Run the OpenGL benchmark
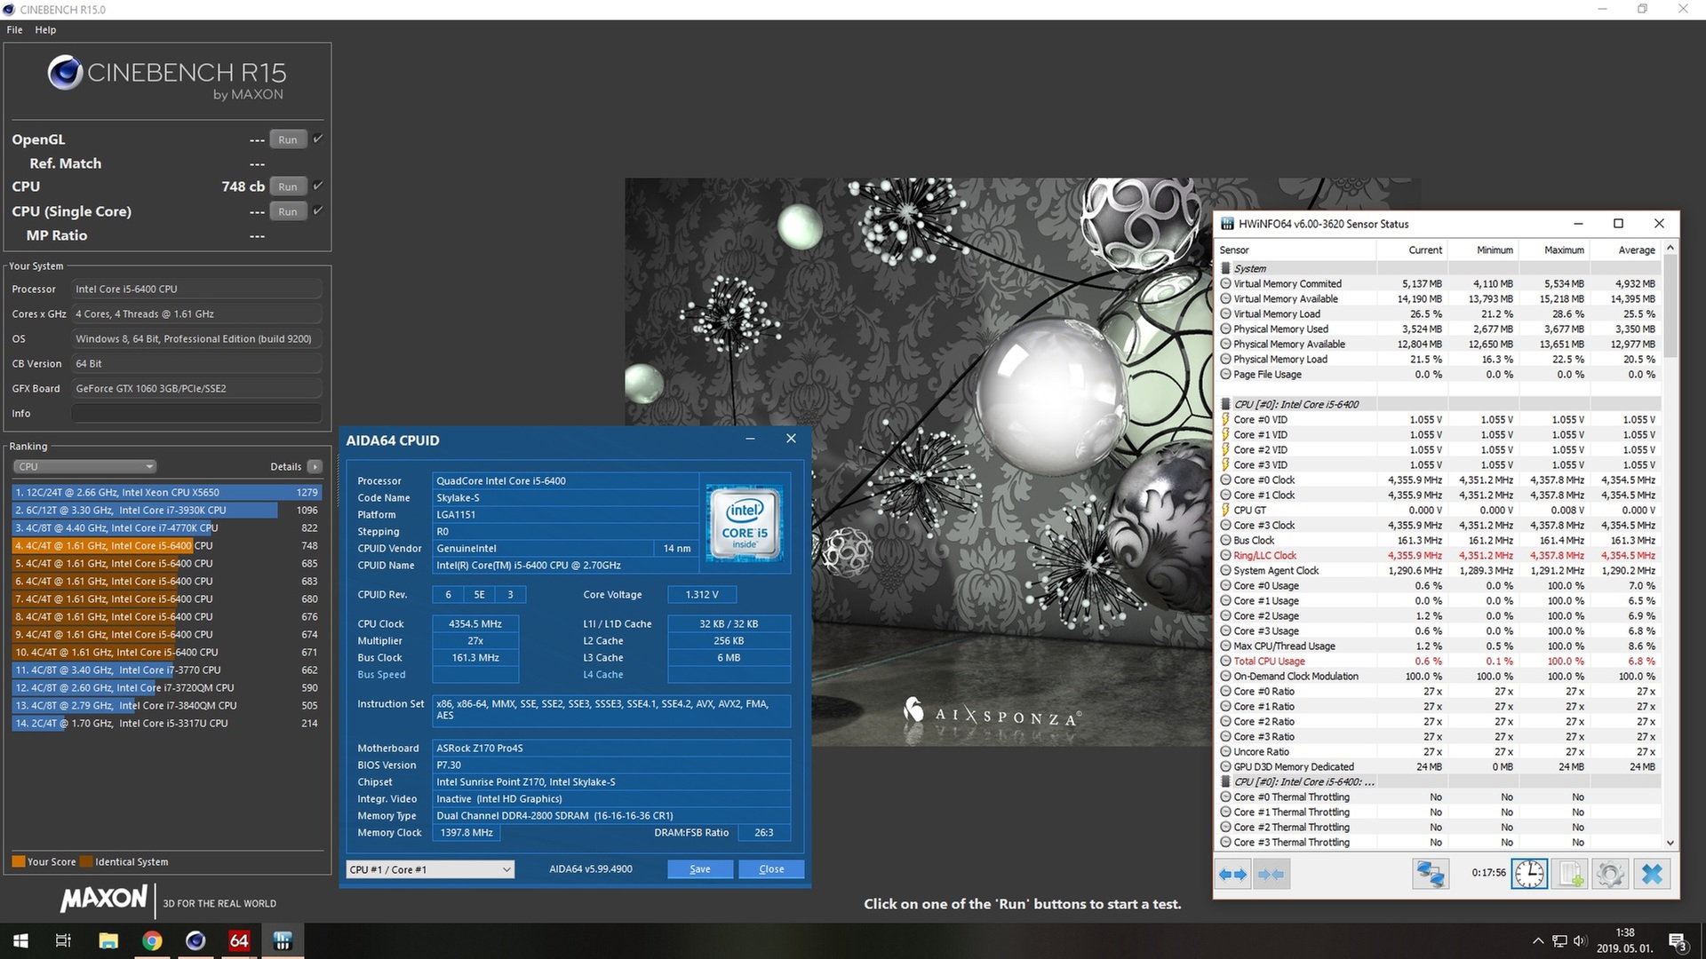 288,139
